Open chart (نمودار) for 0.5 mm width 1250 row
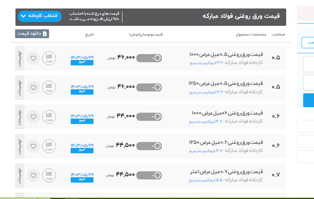The height and width of the screenshot is (199, 314). pos(49,88)
